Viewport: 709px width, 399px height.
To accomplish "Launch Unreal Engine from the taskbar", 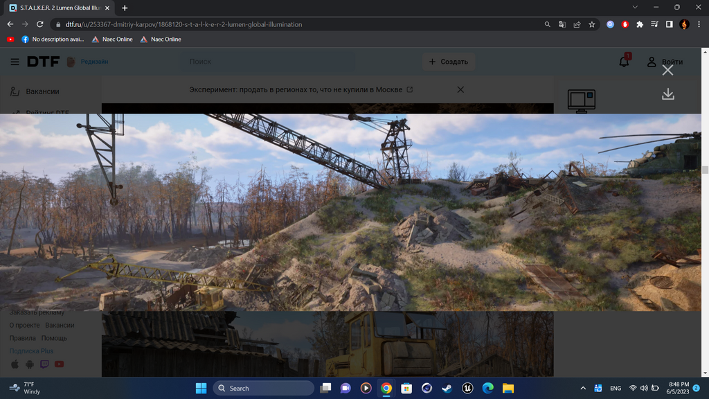I will tap(467, 388).
